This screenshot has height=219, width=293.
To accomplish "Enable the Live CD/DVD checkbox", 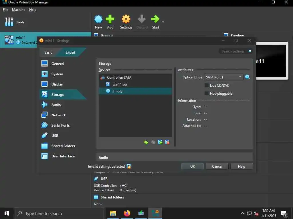I will point(207,85).
